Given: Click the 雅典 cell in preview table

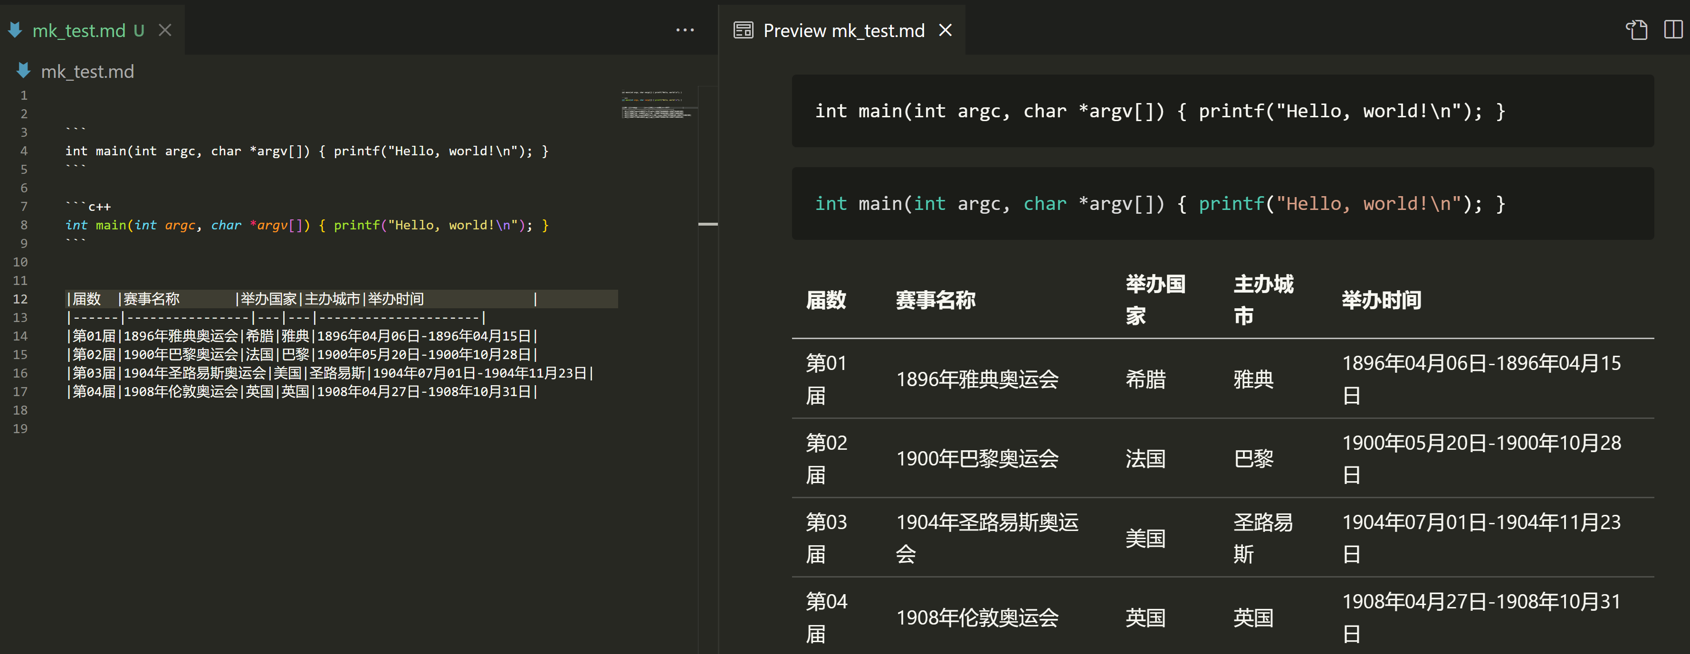Looking at the screenshot, I should [x=1253, y=379].
